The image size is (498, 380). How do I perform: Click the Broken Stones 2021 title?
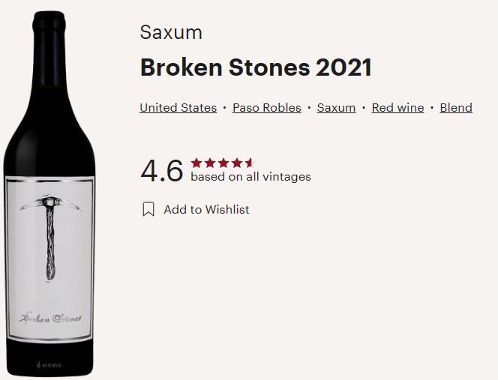pyautogui.click(x=256, y=67)
